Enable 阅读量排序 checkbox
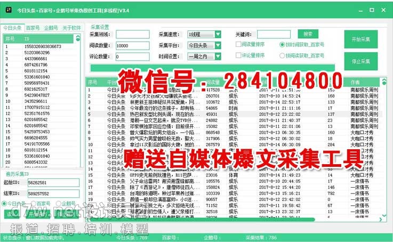Screen dimensions: 393x242 pos(238,44)
